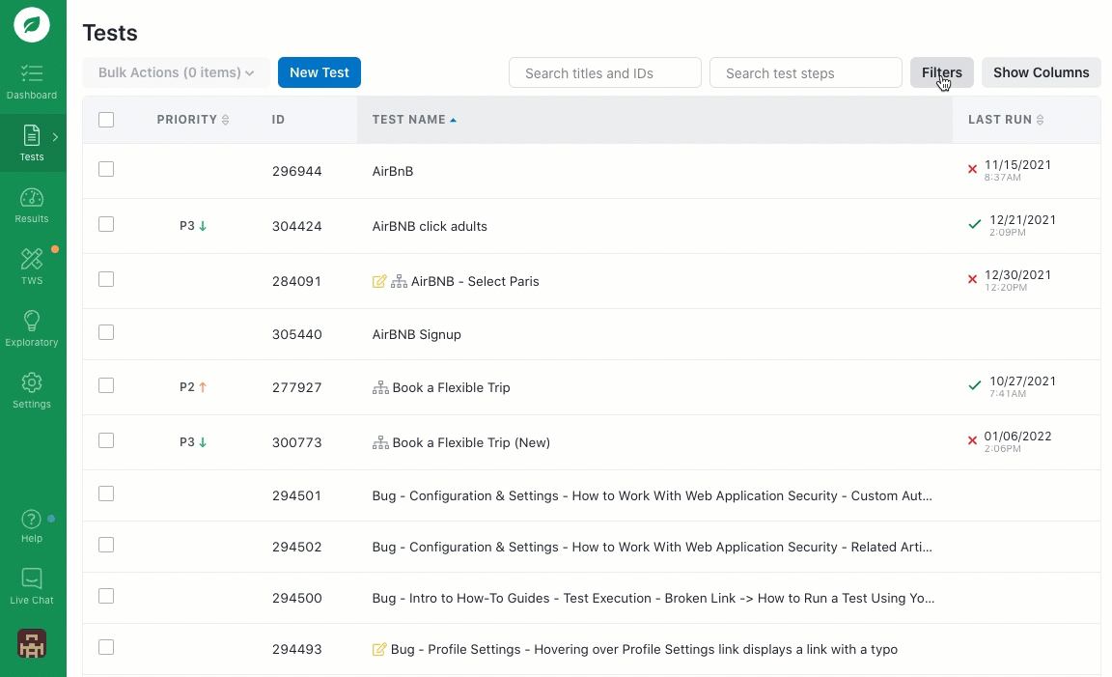Open the Bug - Profile Settings typo test
The height and width of the screenshot is (677, 1112).
tap(644, 649)
